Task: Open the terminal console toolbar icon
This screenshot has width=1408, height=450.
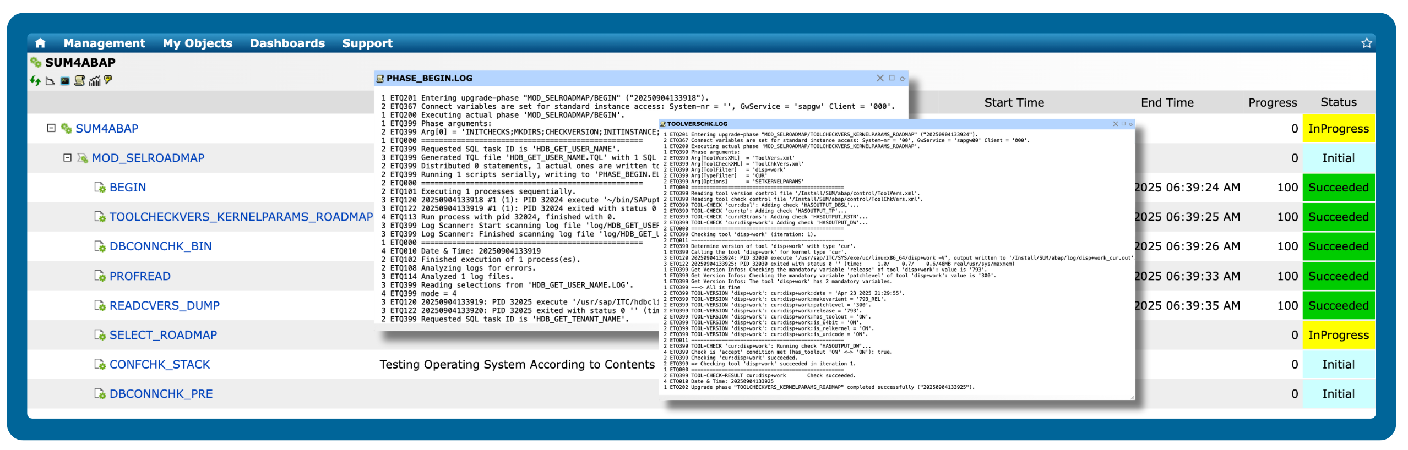Action: tap(65, 81)
